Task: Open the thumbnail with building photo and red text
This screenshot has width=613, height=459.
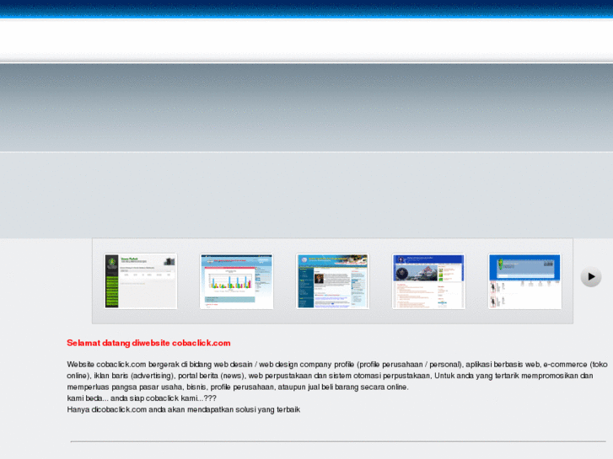Action: tap(429, 281)
